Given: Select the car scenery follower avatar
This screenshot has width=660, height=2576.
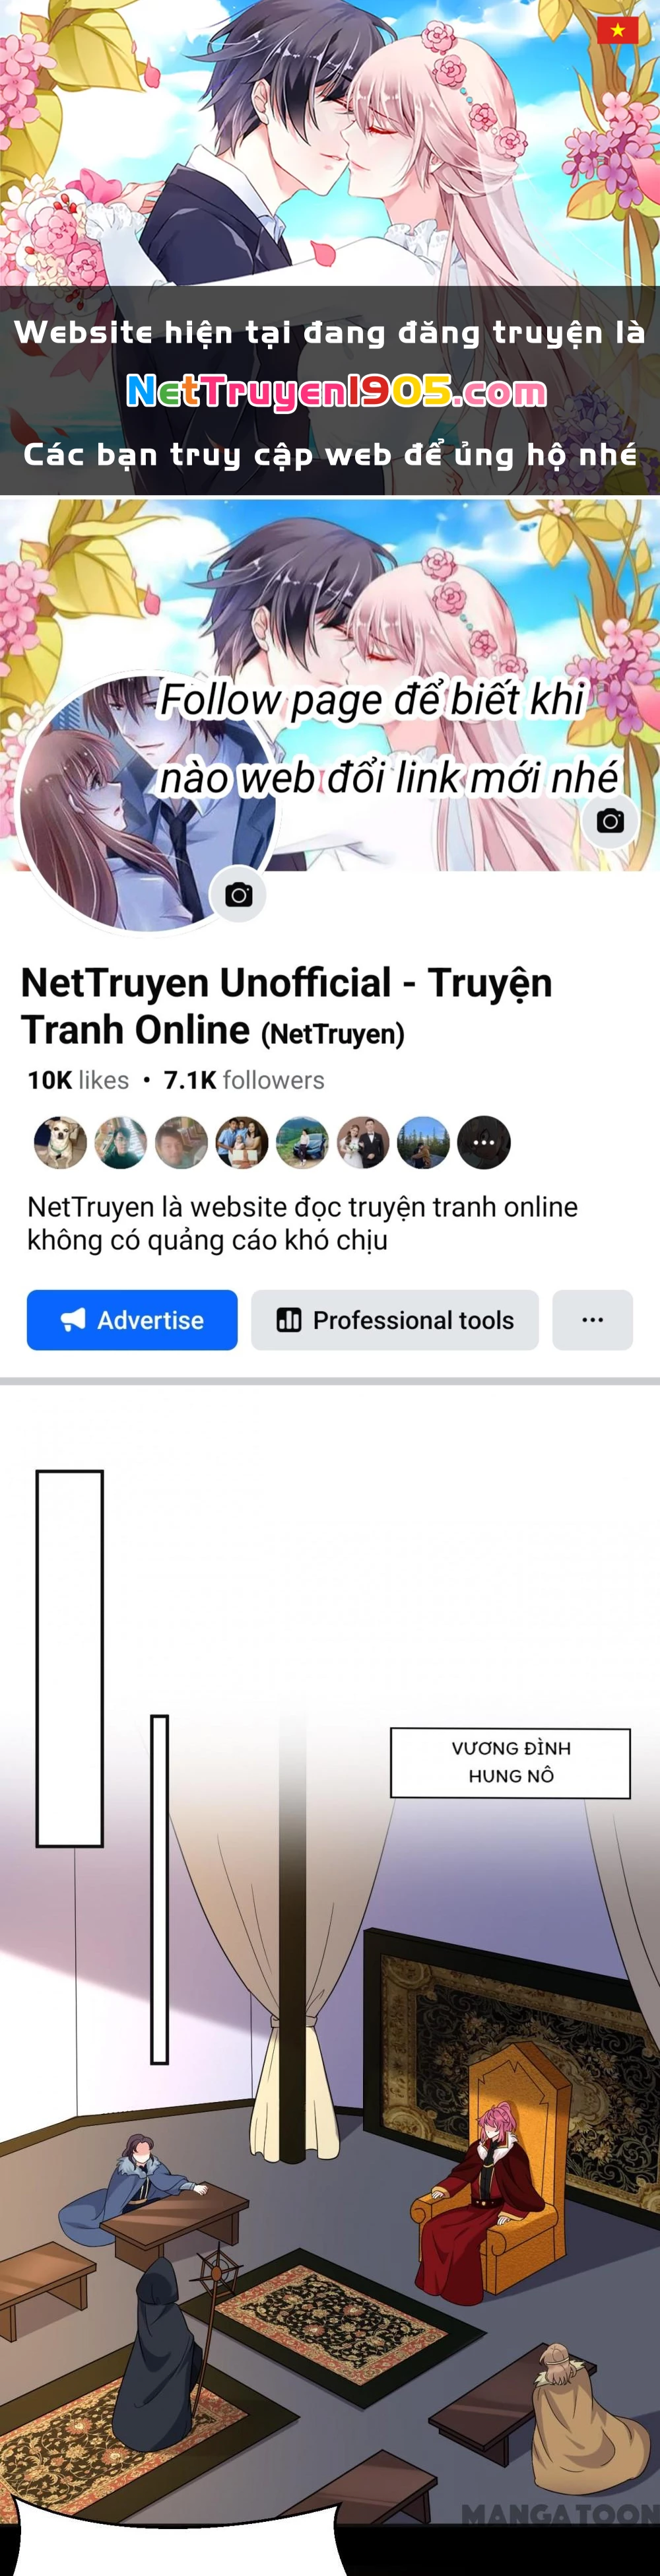Looking at the screenshot, I should [302, 1142].
